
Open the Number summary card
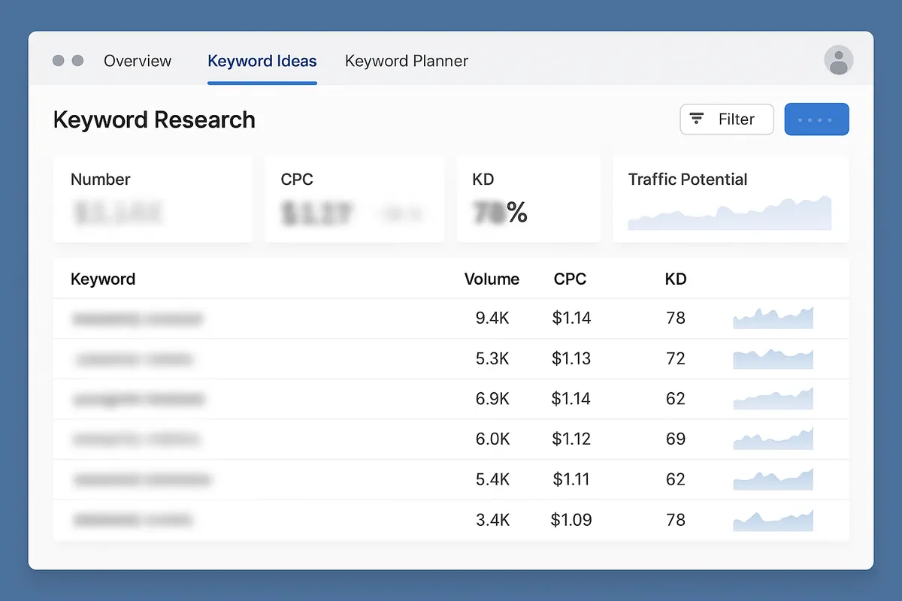click(153, 199)
